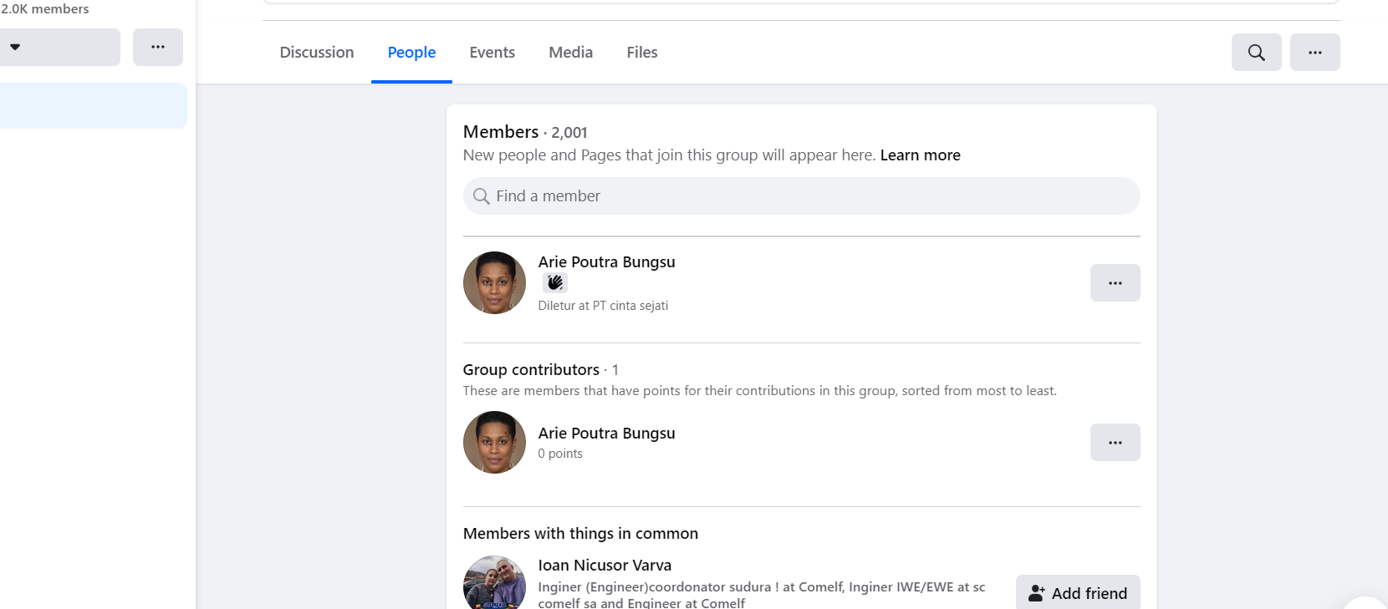Open Ioan Nicusor Varva's profile name

coord(605,566)
